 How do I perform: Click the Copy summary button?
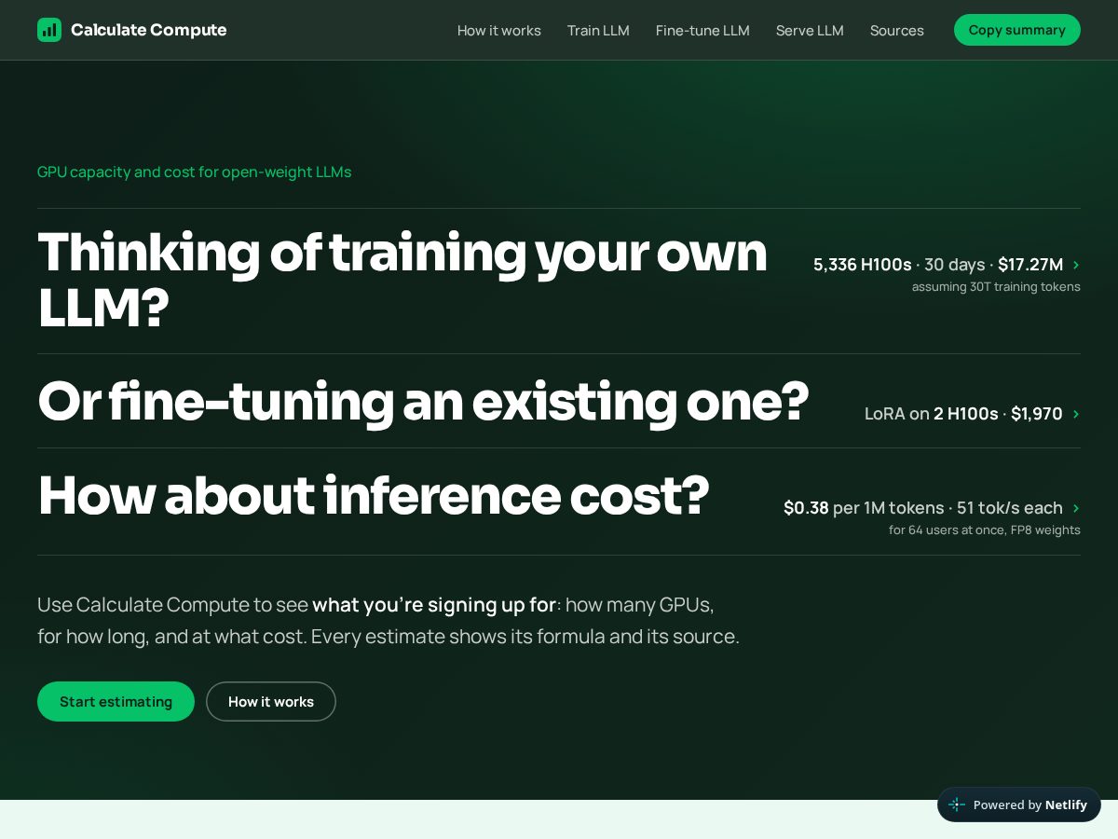click(1017, 30)
